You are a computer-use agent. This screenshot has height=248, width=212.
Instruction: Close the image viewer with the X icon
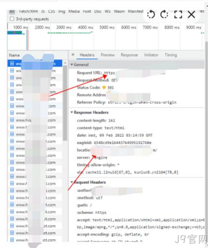(x=191, y=15)
